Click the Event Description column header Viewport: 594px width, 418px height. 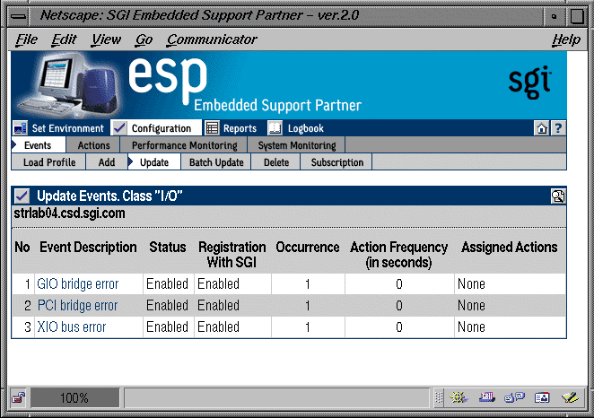pos(88,248)
